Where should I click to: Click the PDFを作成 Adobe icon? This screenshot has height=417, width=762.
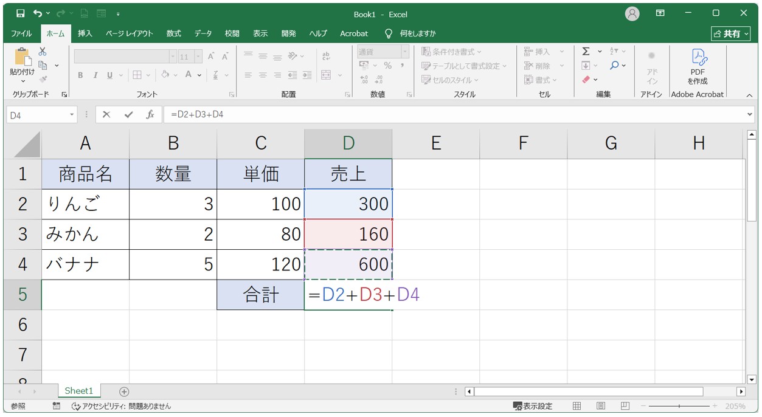pos(698,67)
